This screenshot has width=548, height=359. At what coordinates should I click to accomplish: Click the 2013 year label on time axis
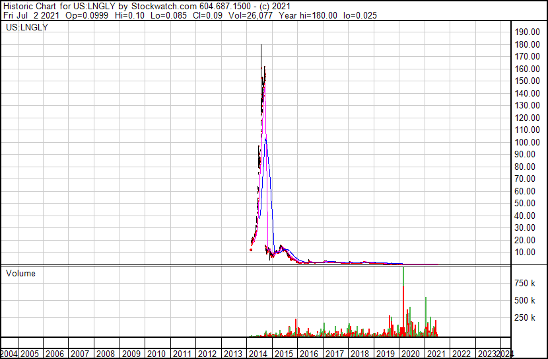[x=233, y=354]
